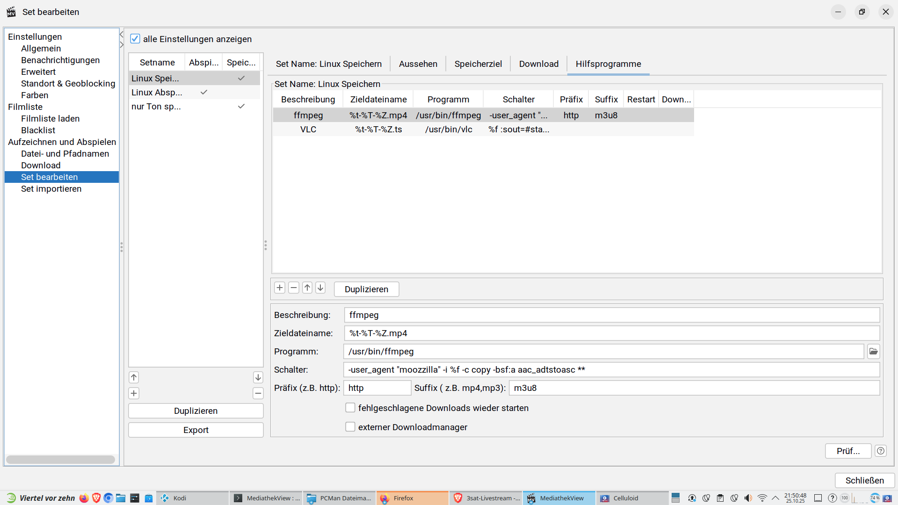Screen dimensions: 898x505
Task: Enable fehlgeschlagene Downloads wieder starten
Action: pos(350,408)
